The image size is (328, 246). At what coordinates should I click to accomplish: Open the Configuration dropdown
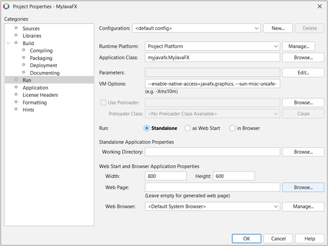[x=196, y=28]
